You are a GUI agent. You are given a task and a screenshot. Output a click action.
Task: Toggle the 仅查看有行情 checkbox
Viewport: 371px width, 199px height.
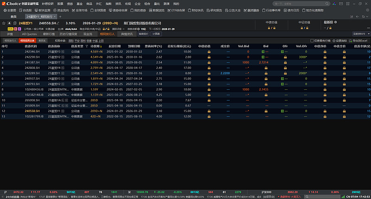click(312, 41)
